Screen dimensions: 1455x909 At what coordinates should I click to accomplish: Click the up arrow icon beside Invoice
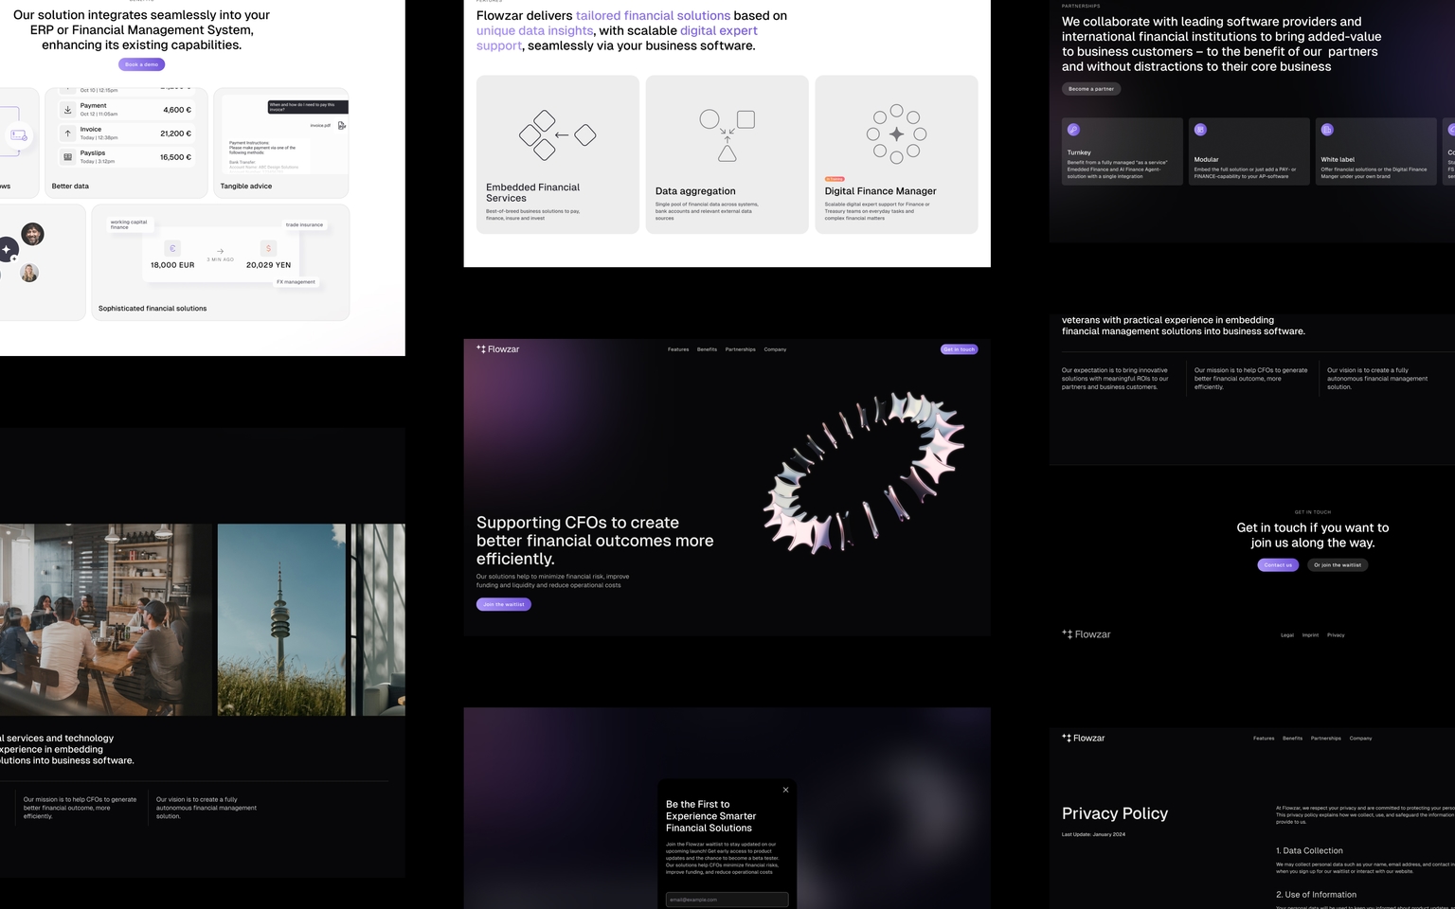[x=68, y=134]
